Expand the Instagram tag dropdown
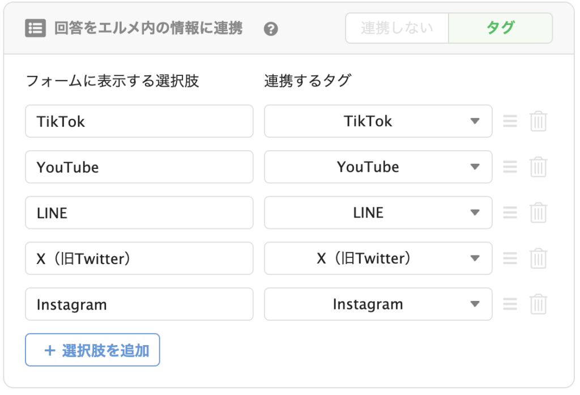The image size is (580, 395). point(378,304)
